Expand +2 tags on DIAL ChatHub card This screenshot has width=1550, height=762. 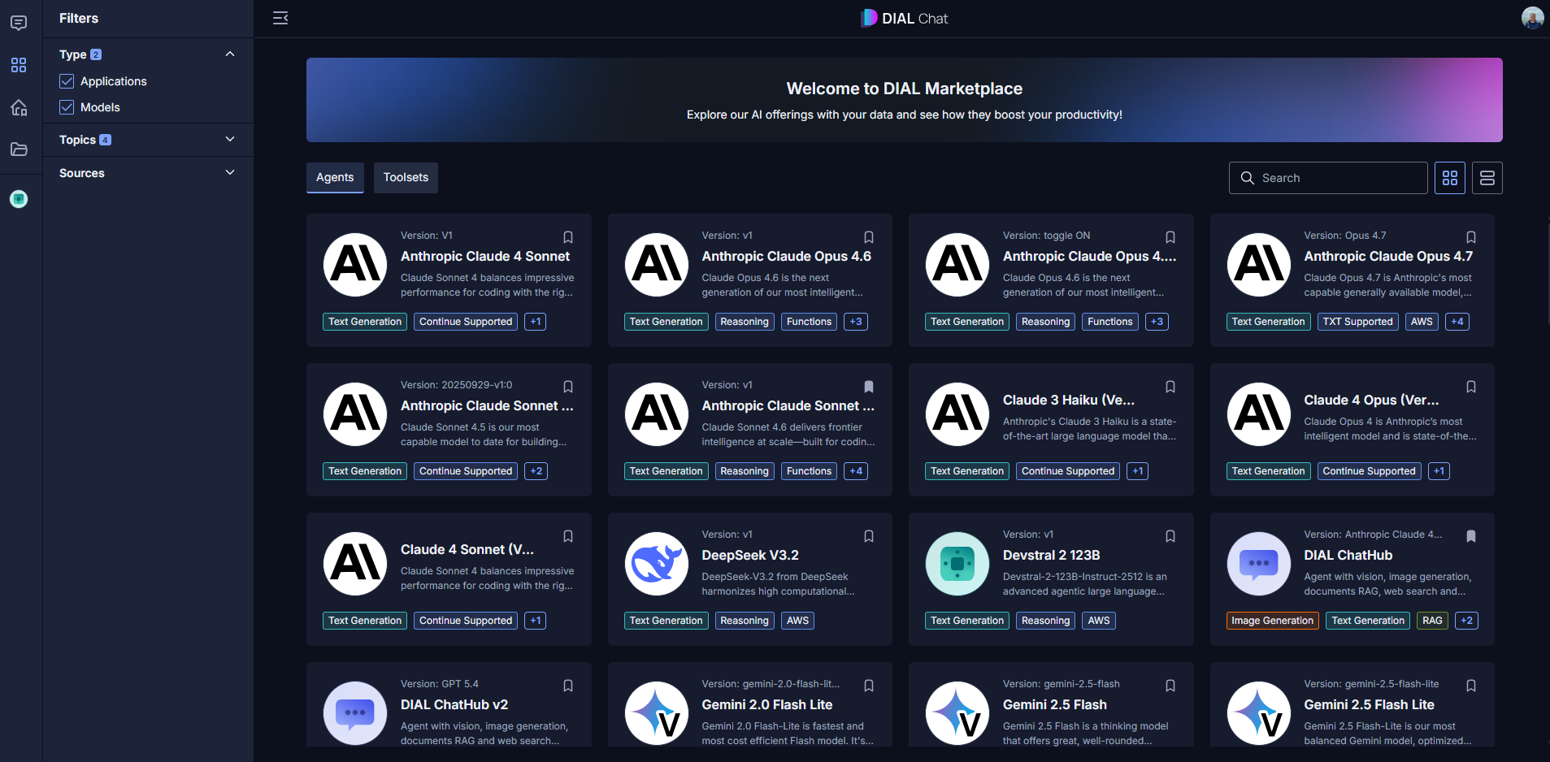1466,621
